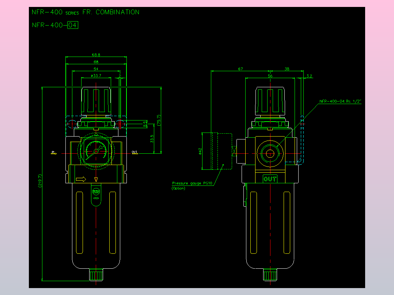This screenshot has width=394, height=295.
Task: Click the PUSH drain button on front view
Action: tap(96, 192)
